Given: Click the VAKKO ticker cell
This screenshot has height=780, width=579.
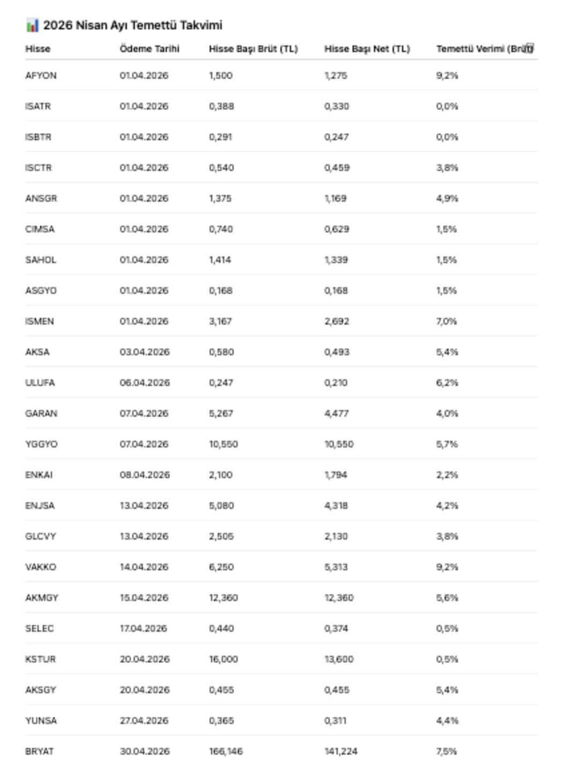Looking at the screenshot, I should point(41,567).
